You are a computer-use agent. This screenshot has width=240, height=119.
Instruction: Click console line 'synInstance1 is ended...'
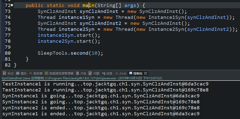pos(101,114)
